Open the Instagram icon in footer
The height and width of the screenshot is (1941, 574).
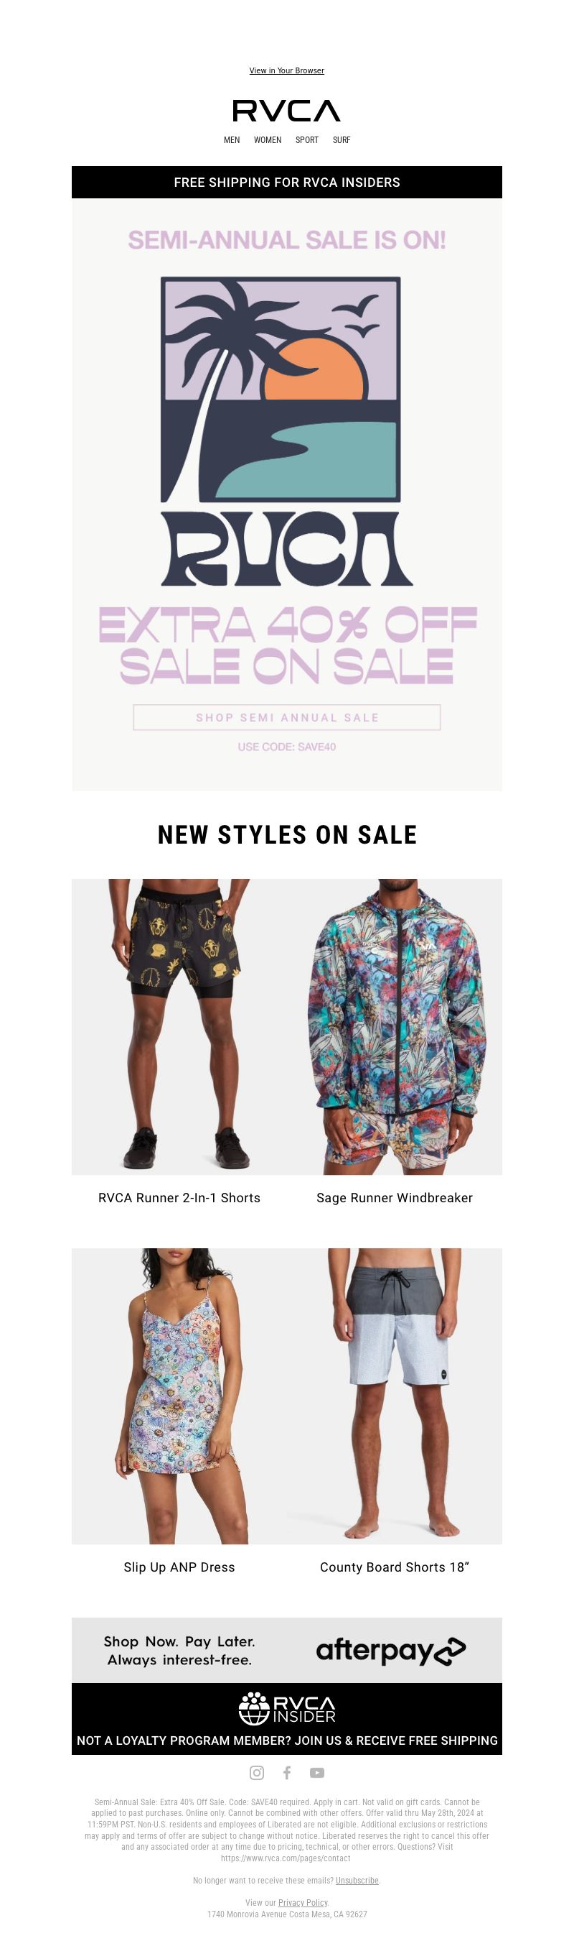[x=257, y=1772]
